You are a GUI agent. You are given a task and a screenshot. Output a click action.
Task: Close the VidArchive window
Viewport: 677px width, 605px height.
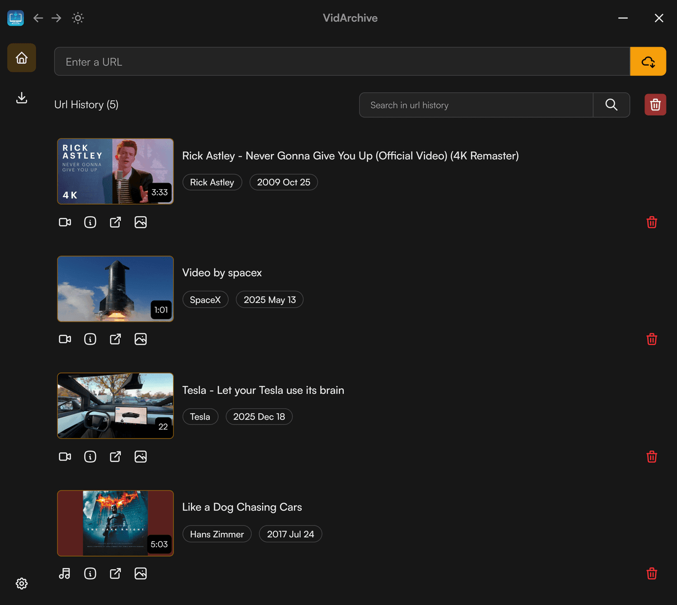(659, 18)
